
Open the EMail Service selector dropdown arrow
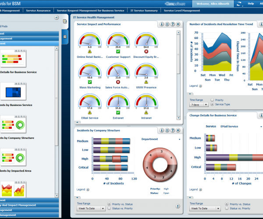(x=261, y=127)
